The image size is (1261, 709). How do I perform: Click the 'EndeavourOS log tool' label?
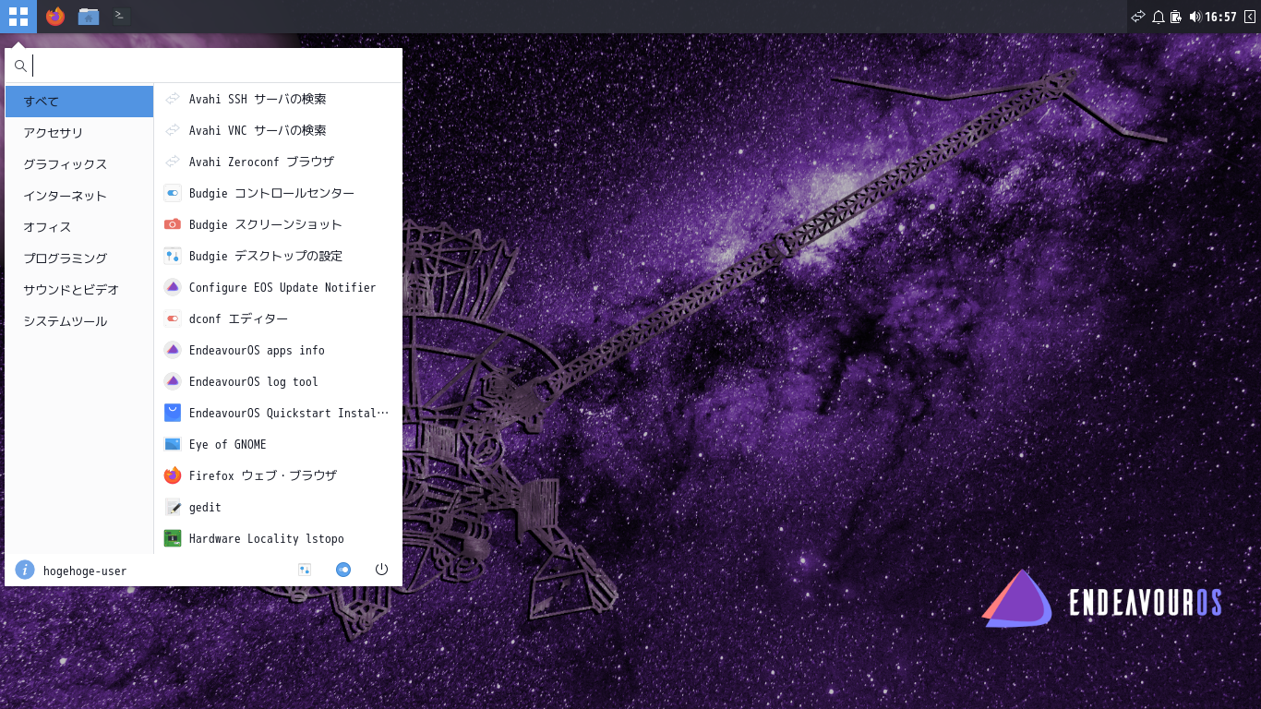[254, 381]
